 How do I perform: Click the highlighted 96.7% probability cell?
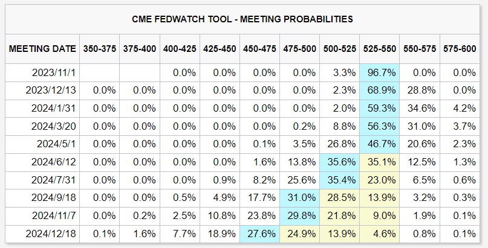coord(380,73)
